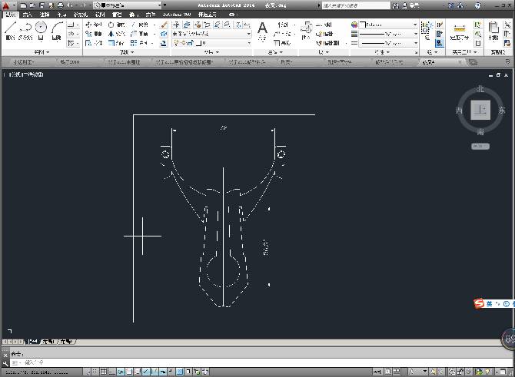Image resolution: width=515 pixels, height=377 pixels.
Task: Open the Layer Properties manager
Action: coord(176,25)
